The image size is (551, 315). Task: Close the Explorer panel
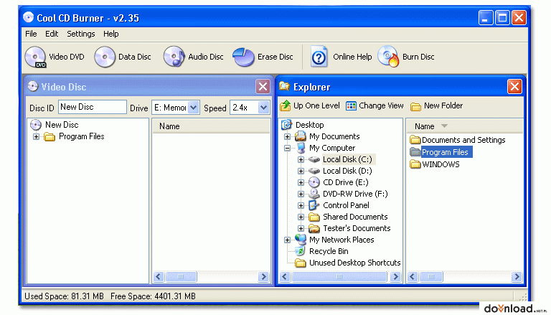[514, 87]
